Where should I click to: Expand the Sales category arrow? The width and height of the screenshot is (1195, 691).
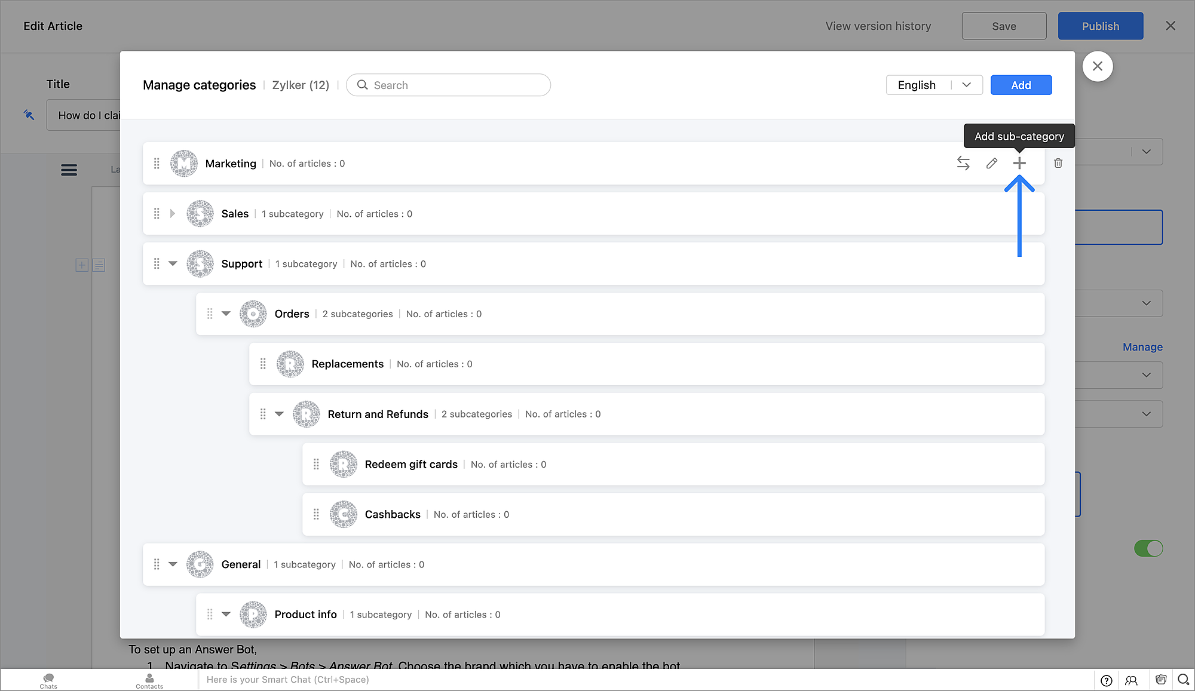click(173, 213)
